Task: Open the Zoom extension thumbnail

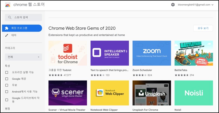Action: point(152,53)
